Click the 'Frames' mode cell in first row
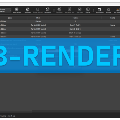Image resolution: width=120 pixels, height=120 pixels. click(38, 21)
